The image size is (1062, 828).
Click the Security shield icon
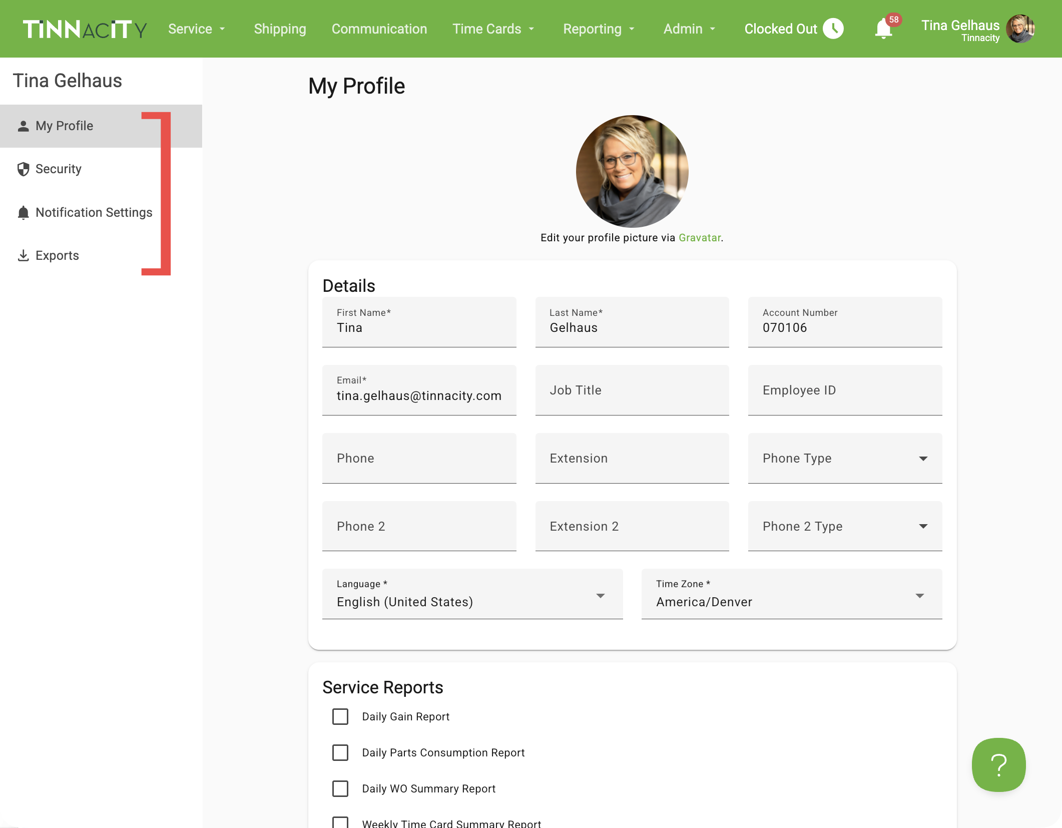(x=23, y=169)
